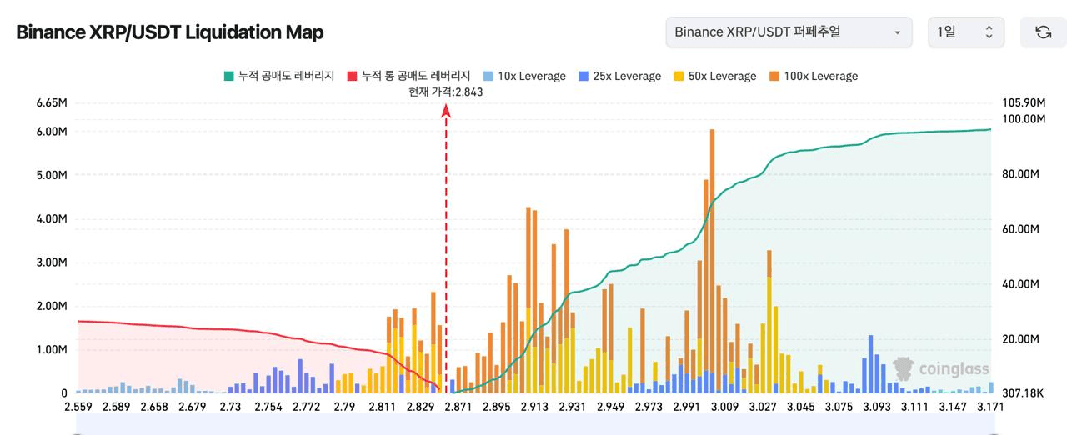1067x435 pixels.
Task: Expand the 1일 time range selector
Action: 965,32
